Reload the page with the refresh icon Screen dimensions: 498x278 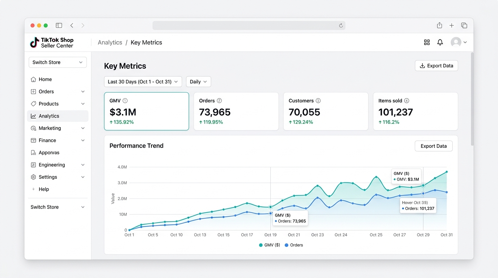341,25
